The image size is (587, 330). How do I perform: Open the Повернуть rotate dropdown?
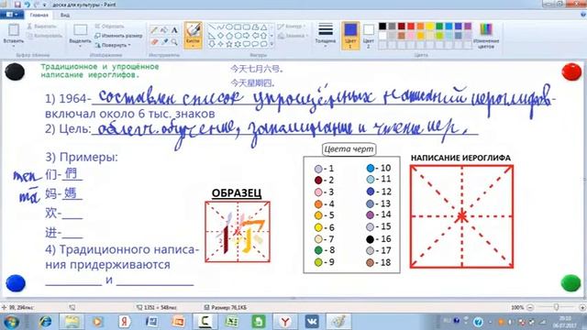point(112,45)
